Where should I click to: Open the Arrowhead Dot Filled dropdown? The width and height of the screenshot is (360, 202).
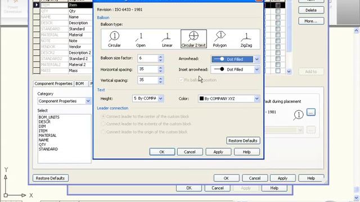pos(256,59)
